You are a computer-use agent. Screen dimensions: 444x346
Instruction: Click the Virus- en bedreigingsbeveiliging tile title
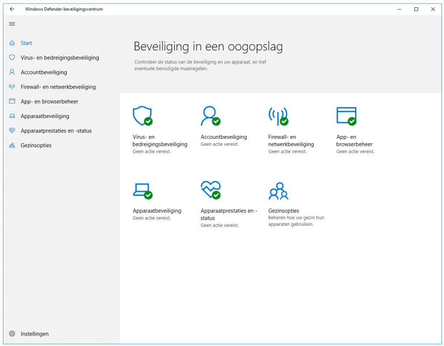pyautogui.click(x=160, y=141)
